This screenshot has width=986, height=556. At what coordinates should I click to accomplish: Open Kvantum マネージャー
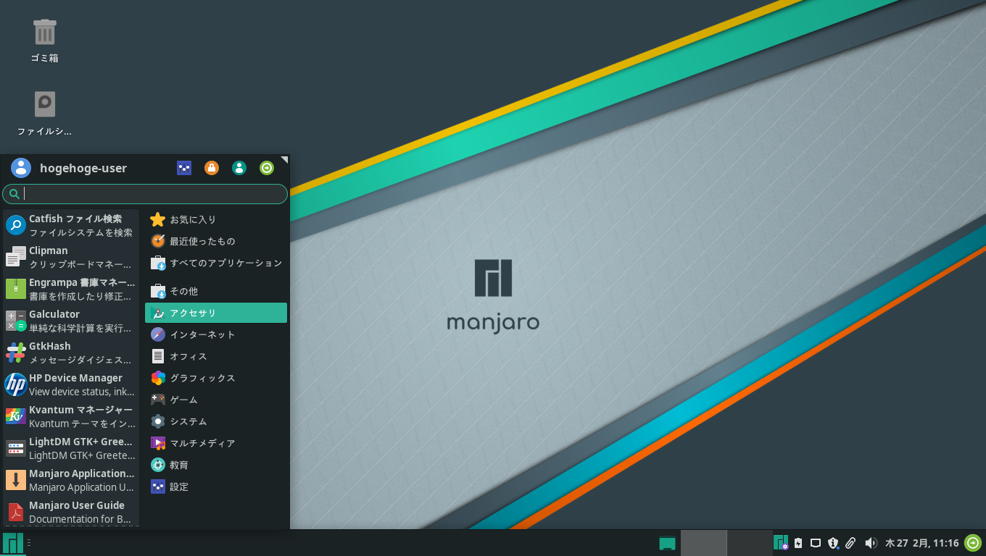tap(70, 416)
